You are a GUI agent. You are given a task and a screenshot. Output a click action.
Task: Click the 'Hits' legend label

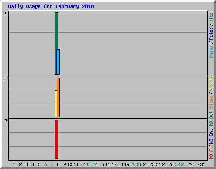[211, 17]
